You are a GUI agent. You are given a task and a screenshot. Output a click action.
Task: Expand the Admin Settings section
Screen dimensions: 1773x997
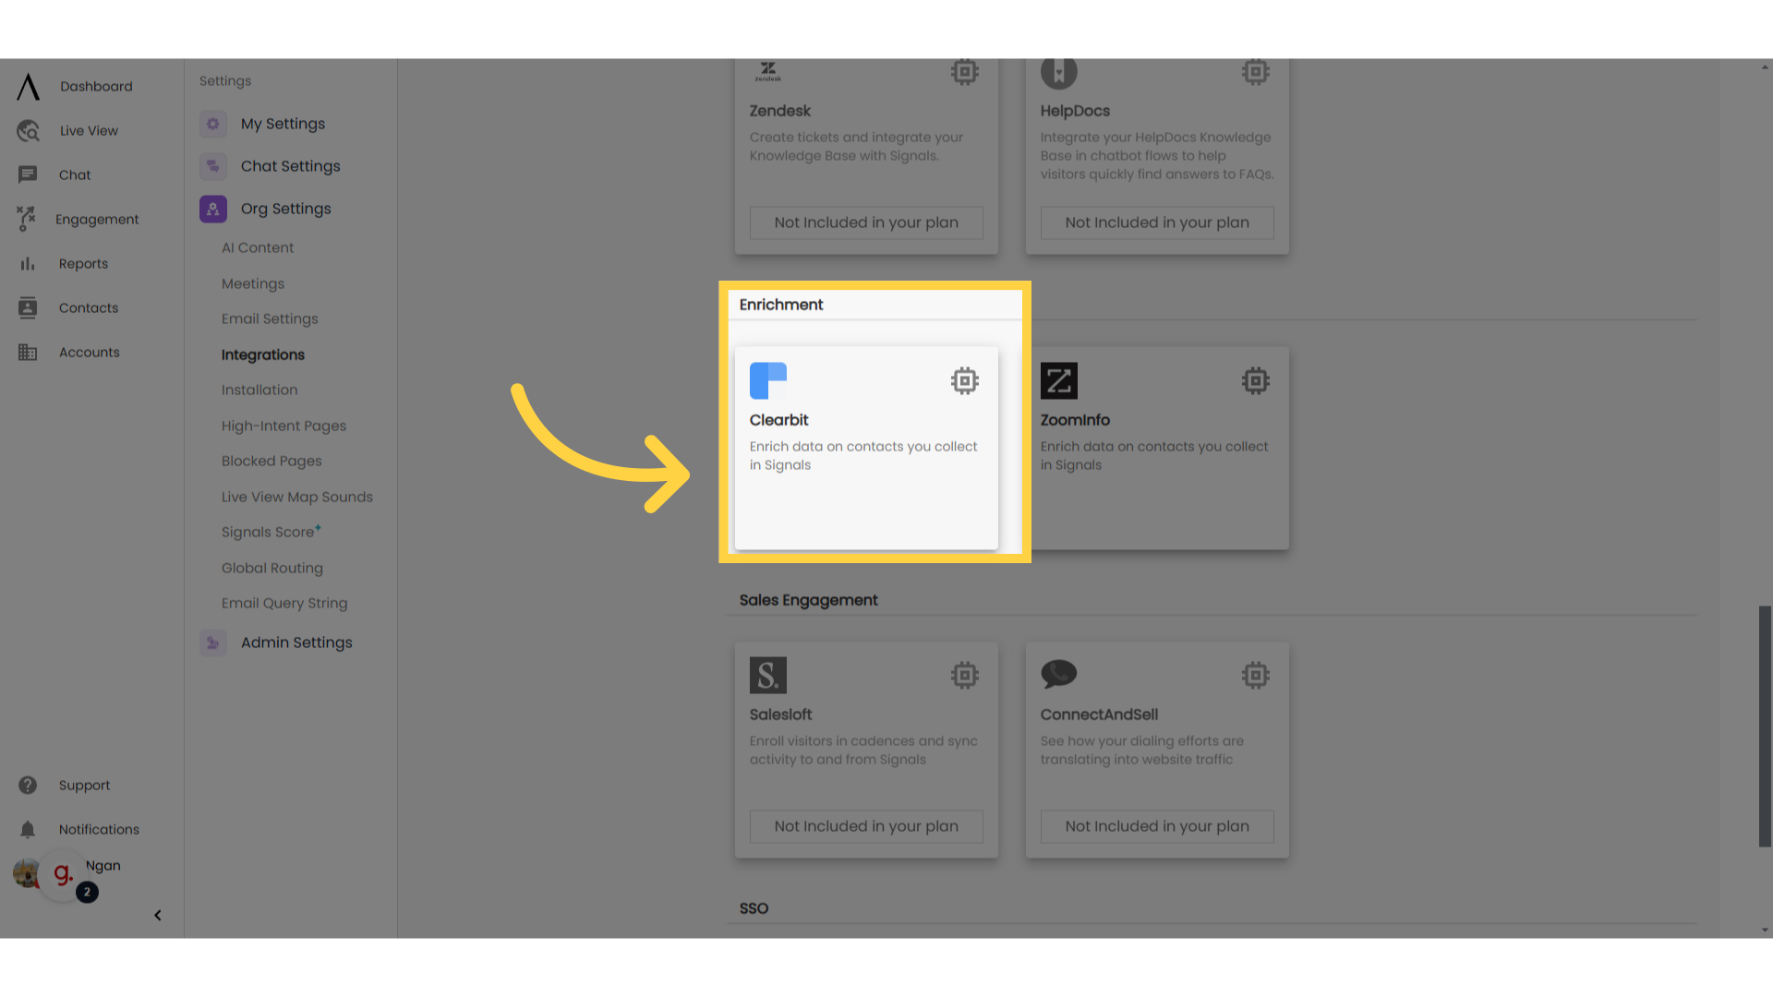295,643
